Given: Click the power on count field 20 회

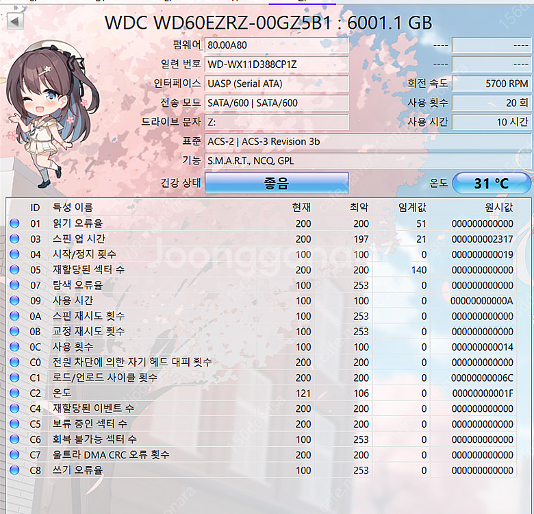Looking at the screenshot, I should click(x=492, y=103).
